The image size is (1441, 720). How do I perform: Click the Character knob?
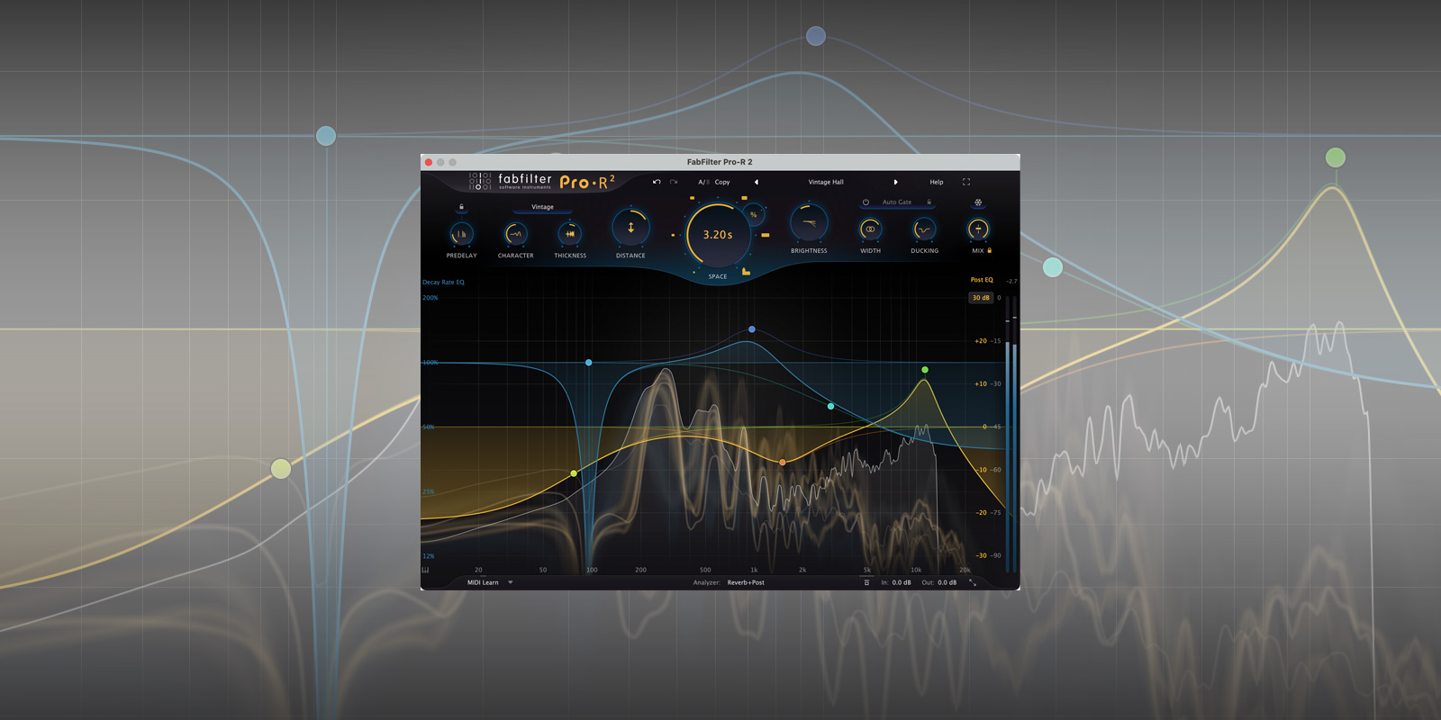[515, 234]
